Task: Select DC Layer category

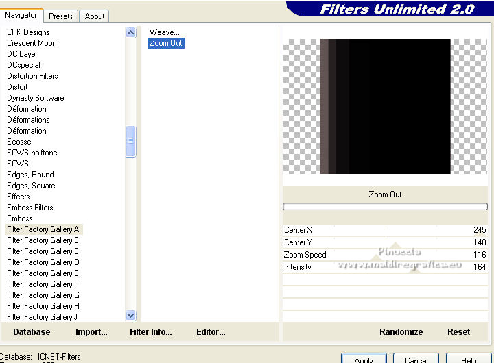Action: (22, 54)
